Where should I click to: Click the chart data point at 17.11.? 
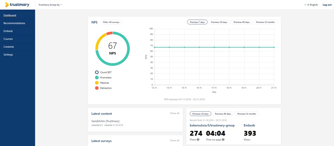214,47
